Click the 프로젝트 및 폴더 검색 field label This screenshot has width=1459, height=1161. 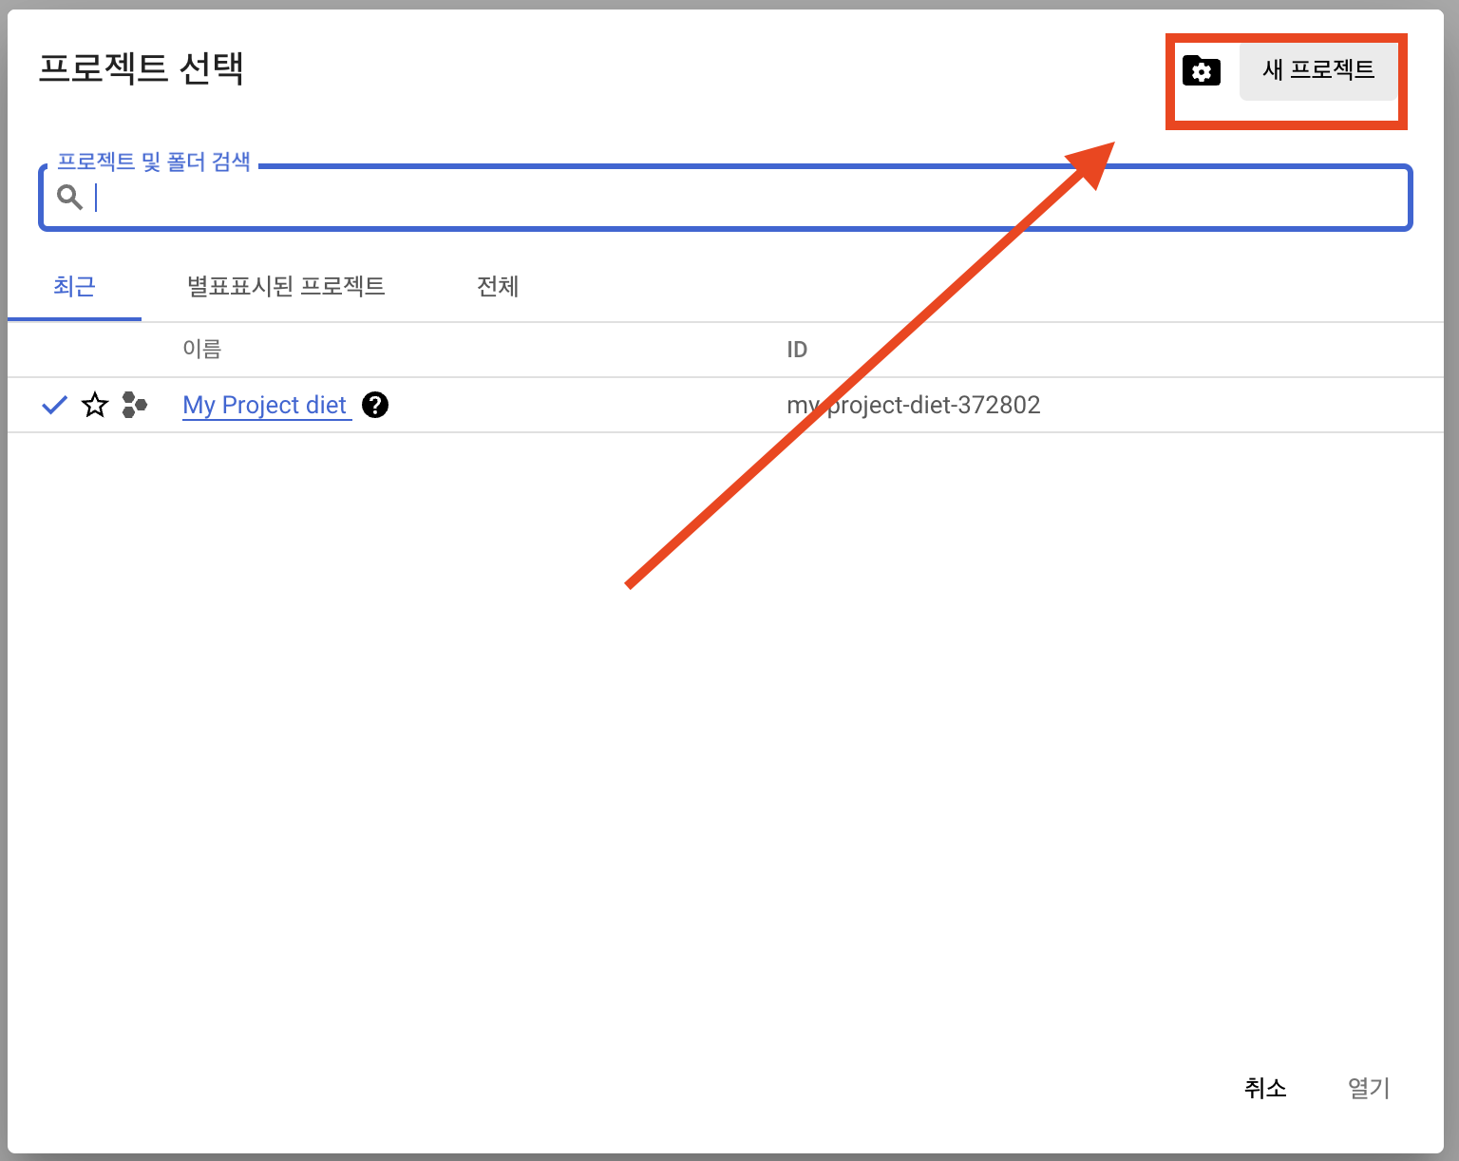pos(154,162)
